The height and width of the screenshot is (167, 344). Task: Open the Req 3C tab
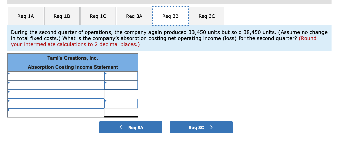207,16
